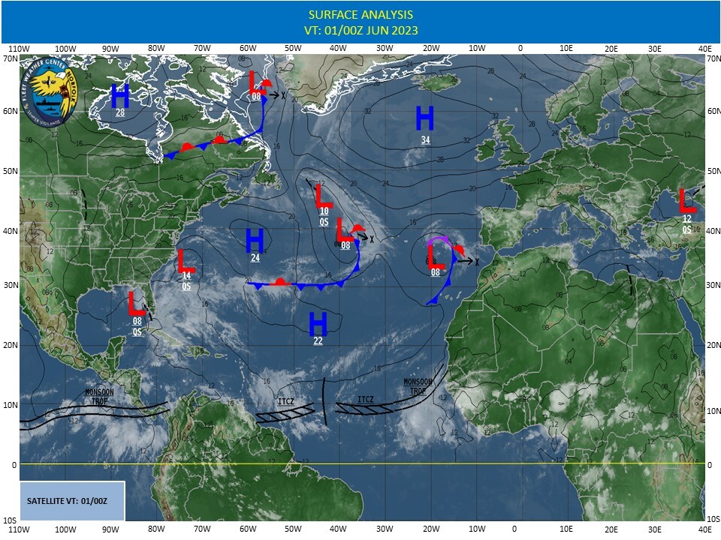Click the red L near Florida labeled 08 QS
Screen dimensions: 721x540
[x=137, y=303]
